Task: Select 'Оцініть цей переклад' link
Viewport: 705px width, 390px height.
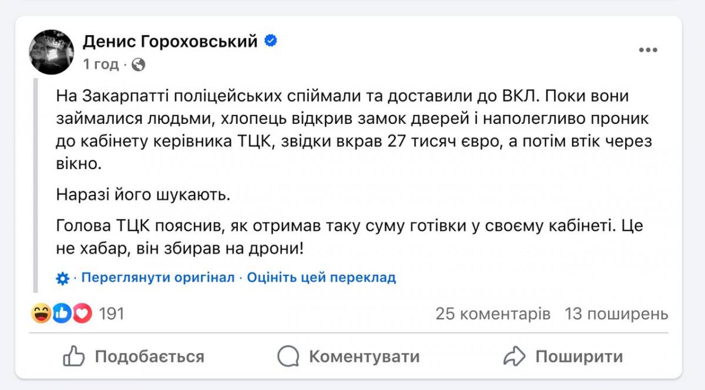Action: pos(321,278)
